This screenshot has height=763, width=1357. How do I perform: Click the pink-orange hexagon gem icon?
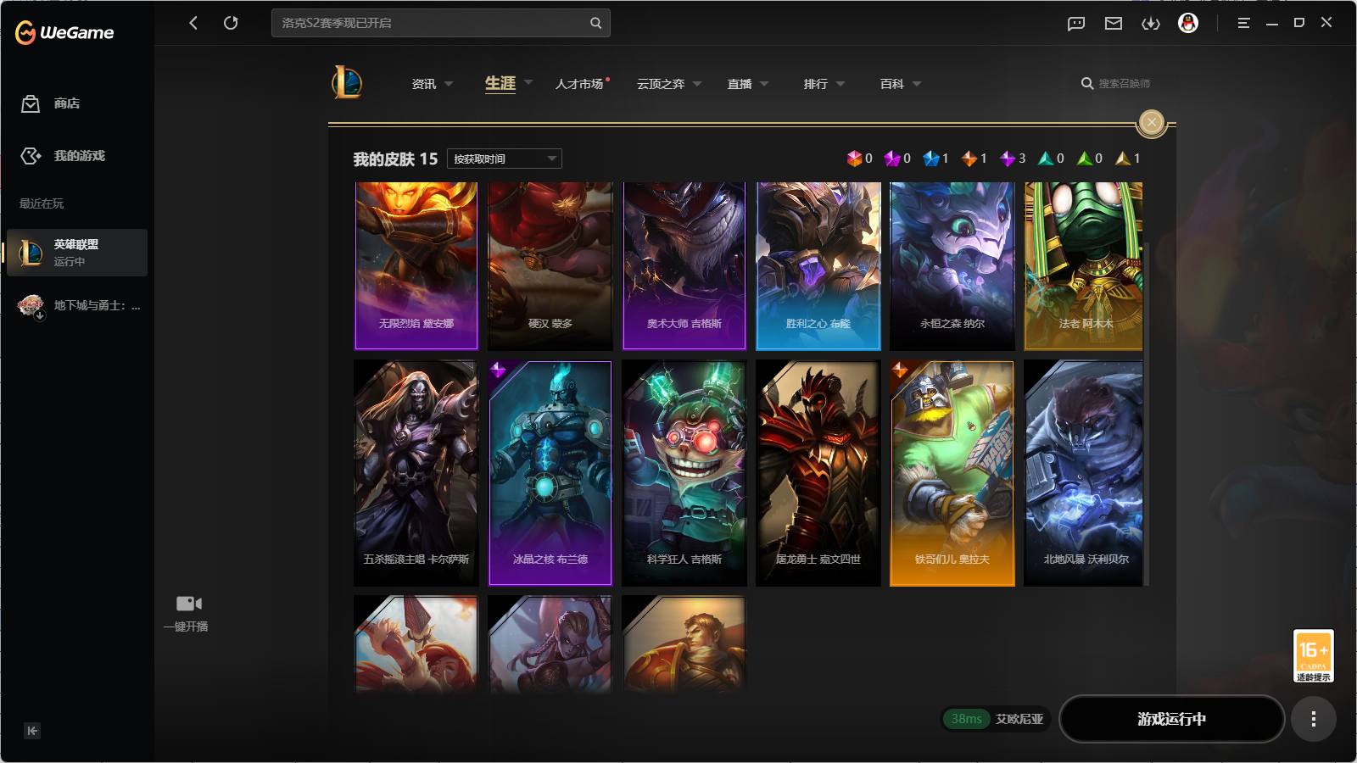coord(854,159)
